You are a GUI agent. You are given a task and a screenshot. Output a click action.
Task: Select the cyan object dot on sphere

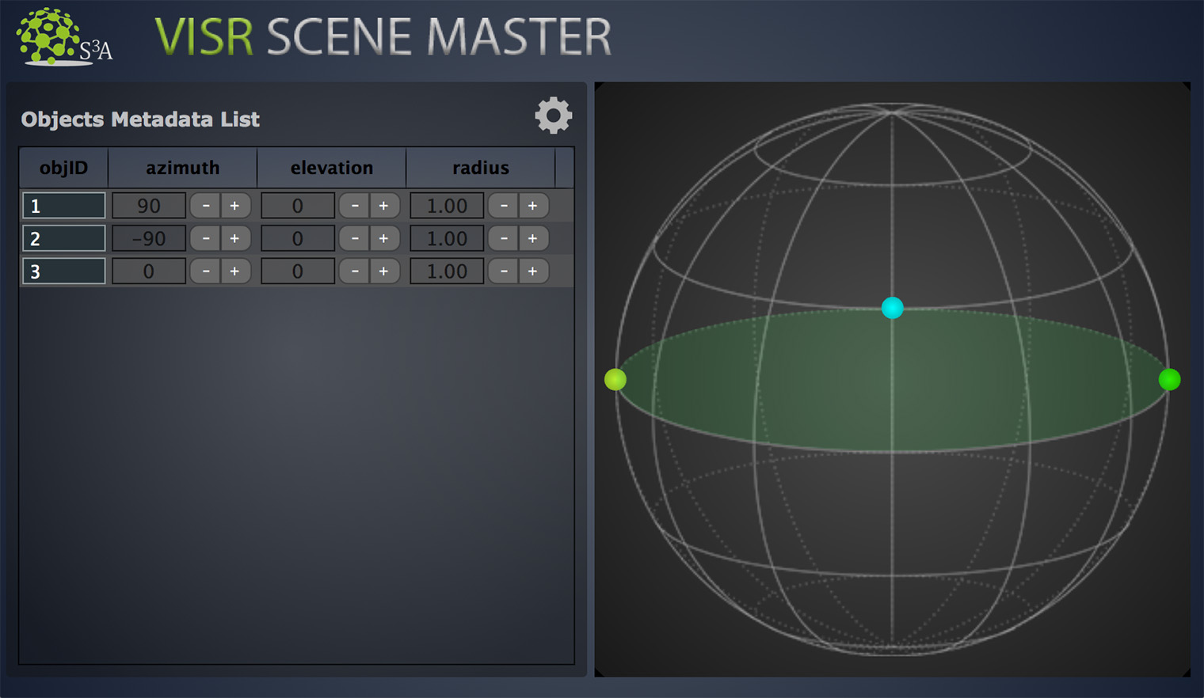(x=892, y=308)
